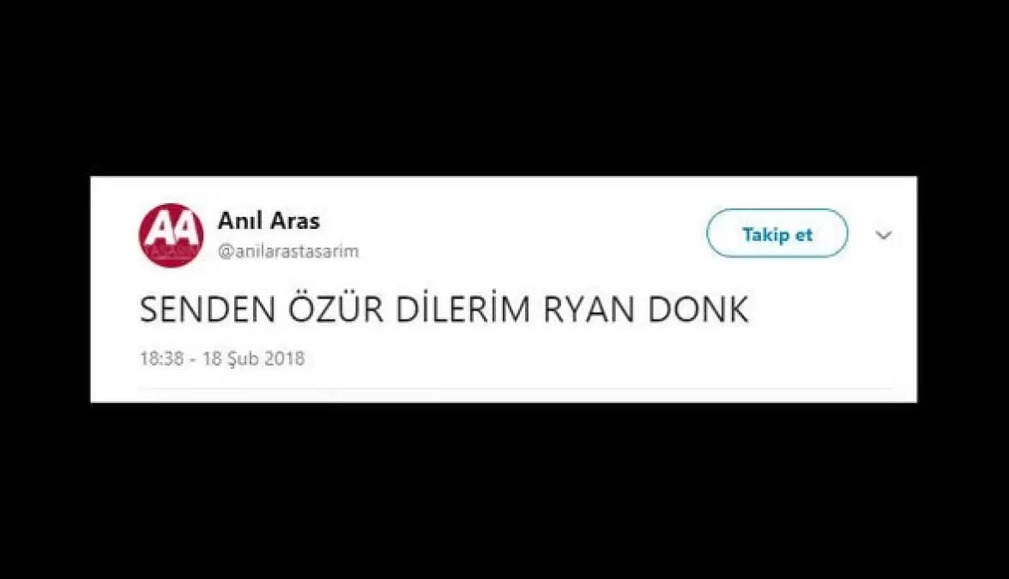Click the black area above the tweet card
This screenshot has height=579, width=1009.
504,87
